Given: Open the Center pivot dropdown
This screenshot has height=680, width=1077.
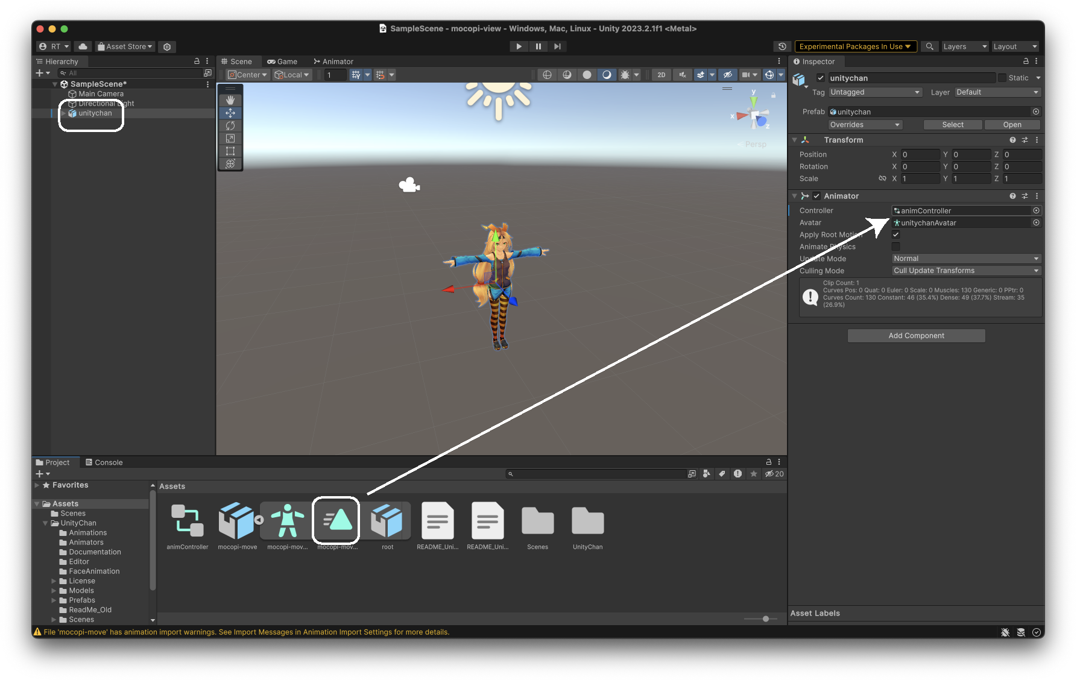Looking at the screenshot, I should [x=247, y=75].
